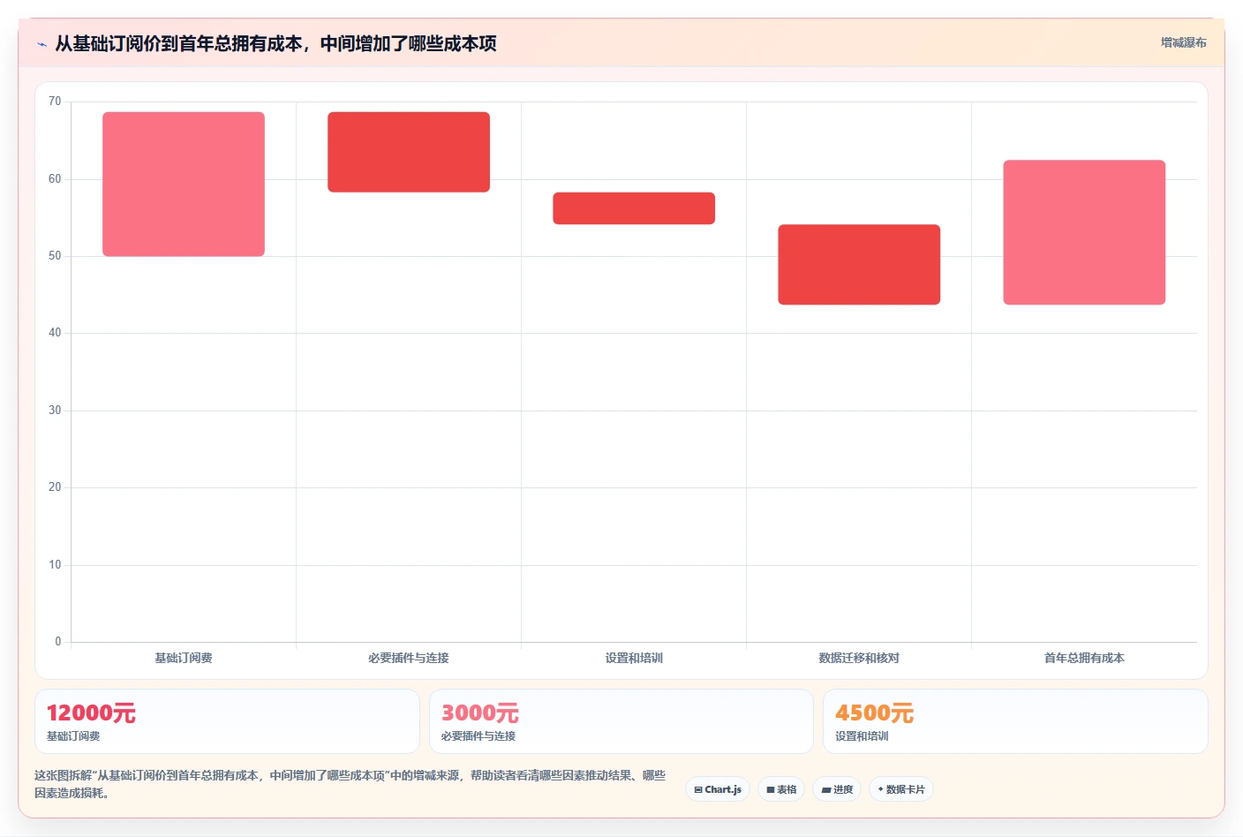
Task: Click the description paragraph starting 这张图拆解
Action: click(350, 784)
